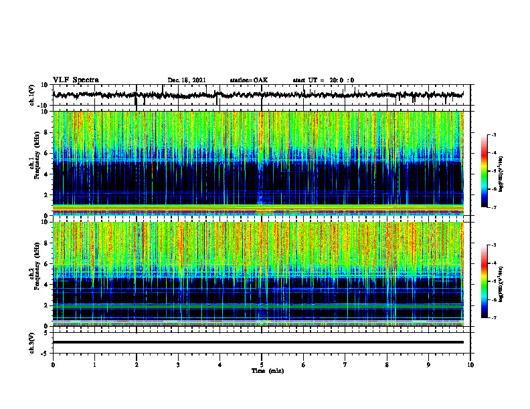
Task: Select the date text "Dec. 18, 2021"
Action: coord(187,80)
